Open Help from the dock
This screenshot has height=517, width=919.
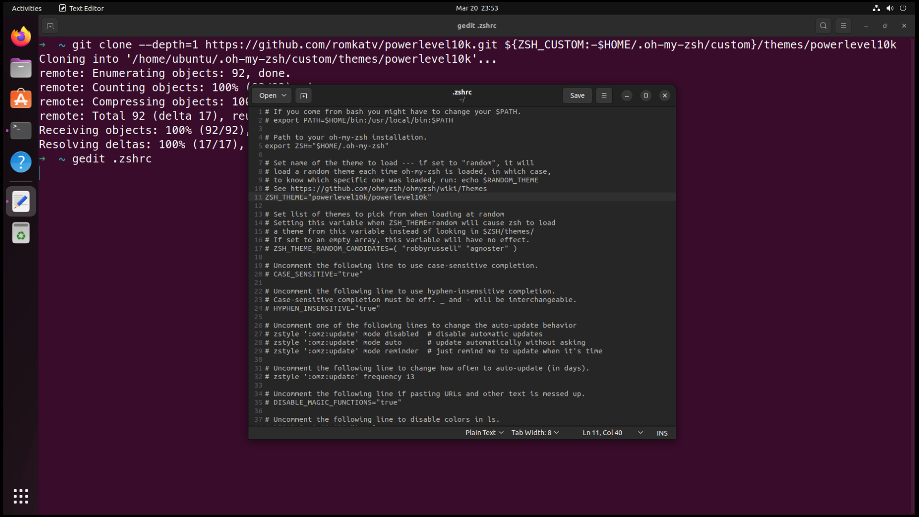(21, 162)
